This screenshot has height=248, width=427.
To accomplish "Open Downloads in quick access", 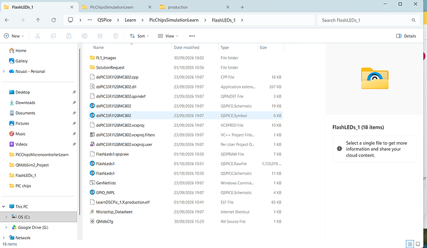I will click(25, 103).
